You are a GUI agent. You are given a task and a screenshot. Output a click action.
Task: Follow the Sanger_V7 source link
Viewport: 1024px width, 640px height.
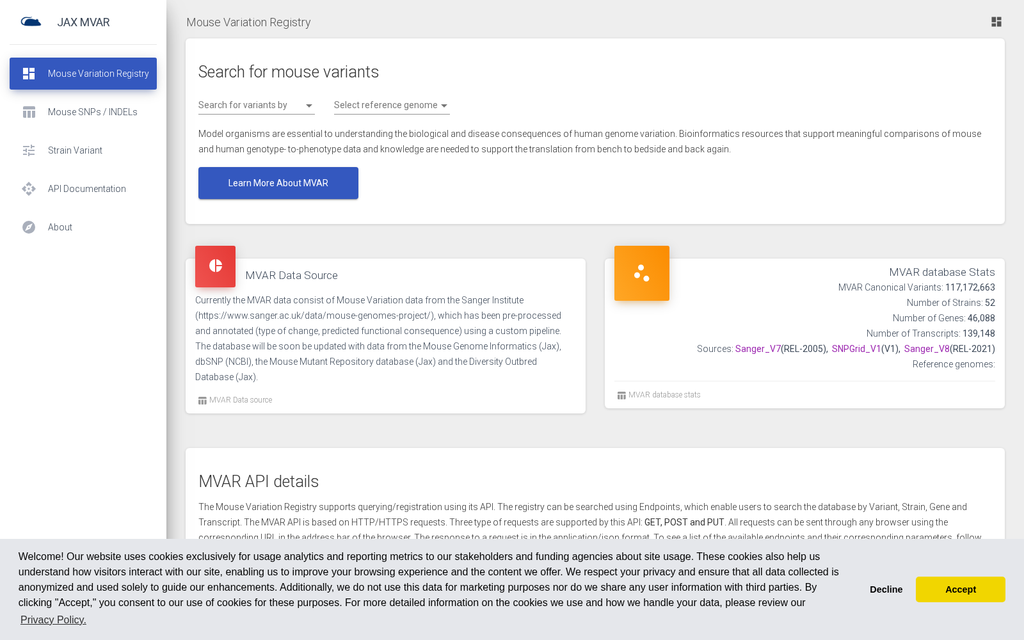[x=758, y=349]
